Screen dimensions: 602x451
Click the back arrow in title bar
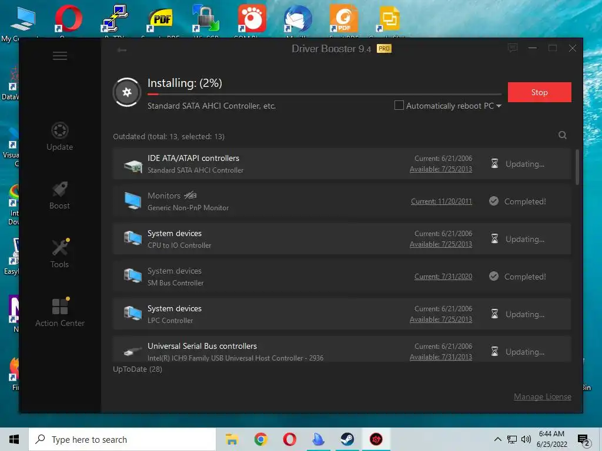122,50
